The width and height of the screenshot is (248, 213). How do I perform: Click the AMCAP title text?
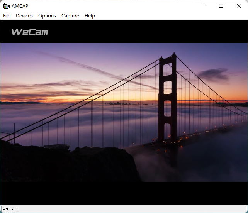20,6
